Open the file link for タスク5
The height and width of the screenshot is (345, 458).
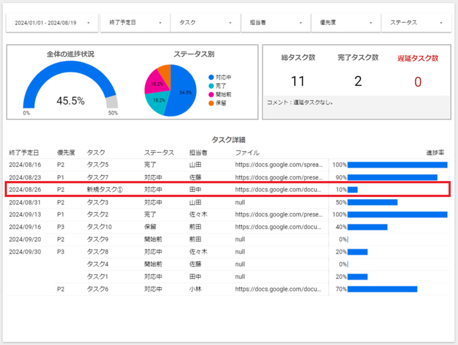[279, 165]
